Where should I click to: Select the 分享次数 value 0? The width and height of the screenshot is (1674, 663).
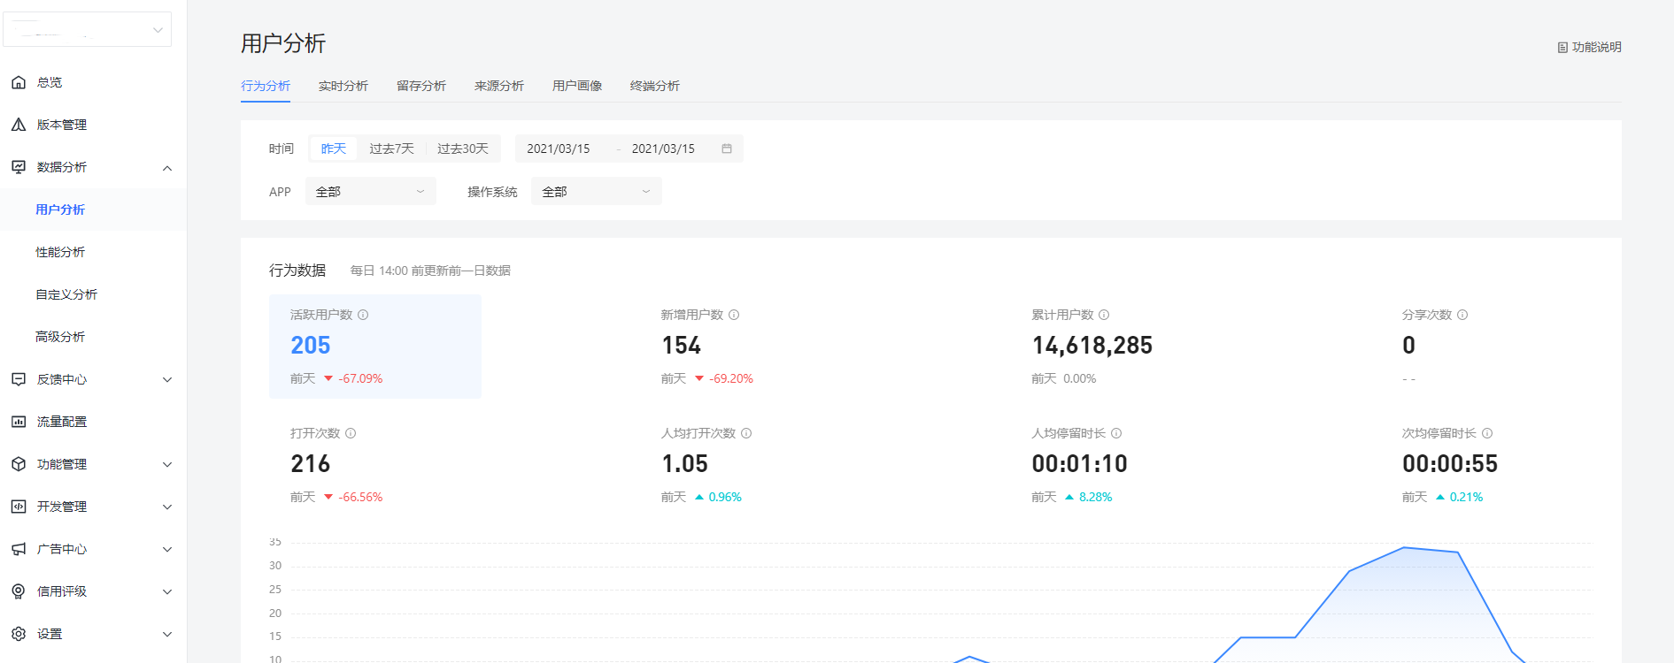(x=1408, y=346)
